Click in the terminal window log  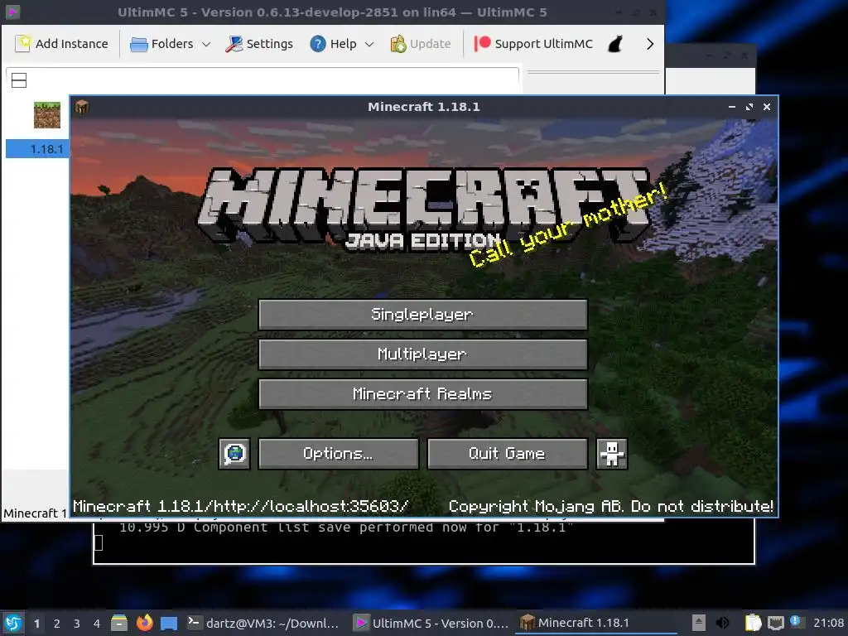[x=423, y=542]
